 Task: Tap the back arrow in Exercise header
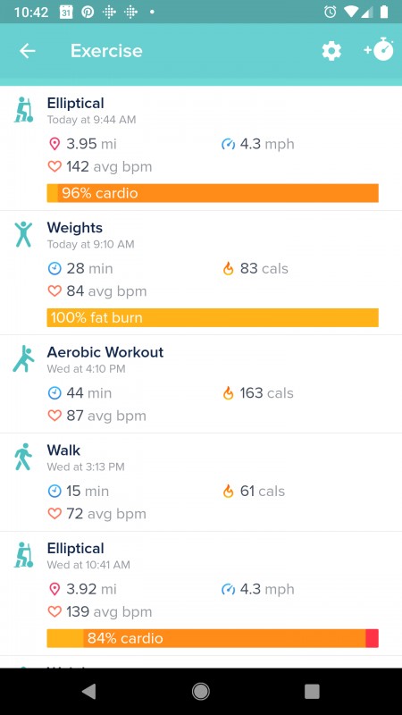pyautogui.click(x=28, y=51)
